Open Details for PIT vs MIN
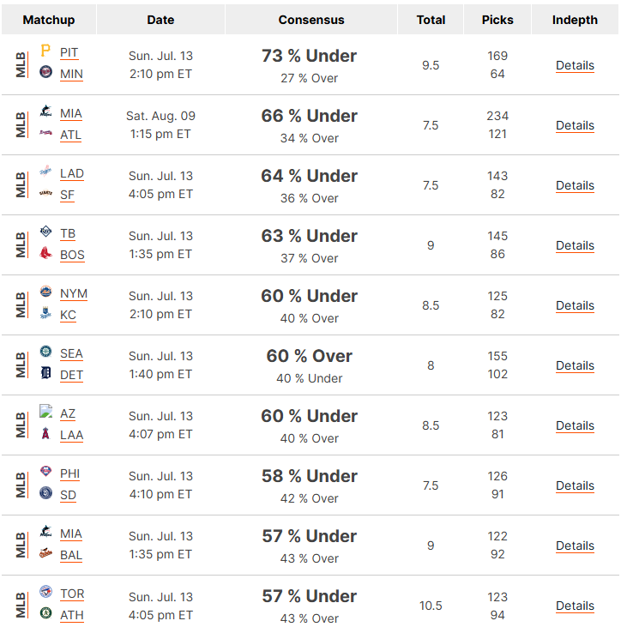This screenshot has width=627, height=633. pyautogui.click(x=575, y=65)
